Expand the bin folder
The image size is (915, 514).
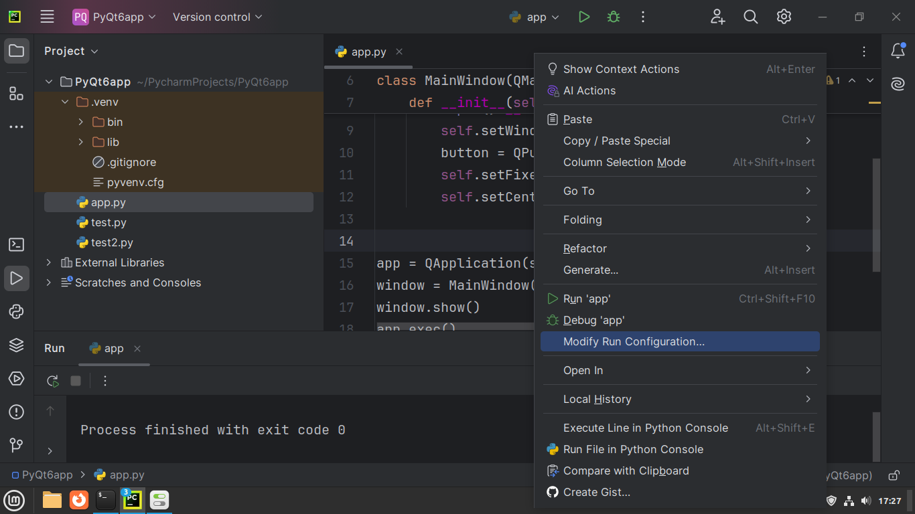pyautogui.click(x=81, y=122)
